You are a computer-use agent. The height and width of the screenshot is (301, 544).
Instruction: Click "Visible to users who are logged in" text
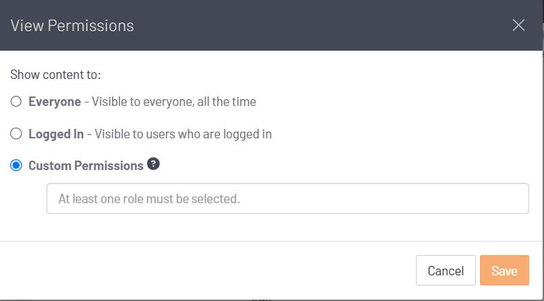click(x=183, y=134)
